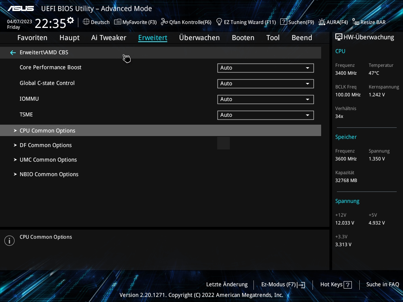Click the settings gear next to the clock
This screenshot has height=302, width=403.
click(70, 20)
